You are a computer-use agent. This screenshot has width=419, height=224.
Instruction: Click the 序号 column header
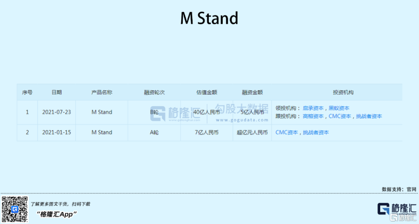coord(27,92)
